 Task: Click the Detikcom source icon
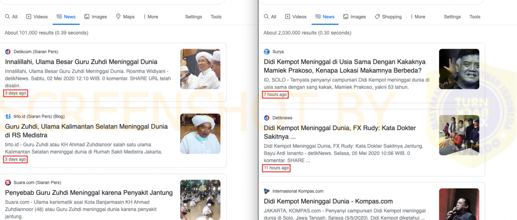[8, 51]
